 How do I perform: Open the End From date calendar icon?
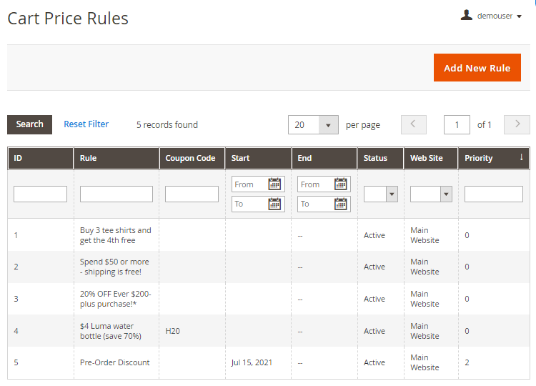(x=341, y=184)
